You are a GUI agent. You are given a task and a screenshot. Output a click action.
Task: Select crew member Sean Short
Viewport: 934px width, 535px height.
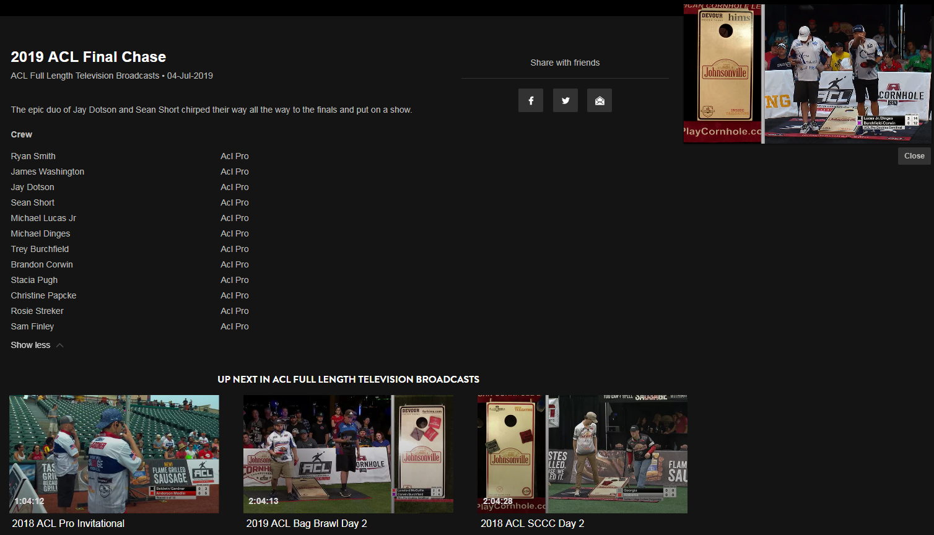pos(32,202)
